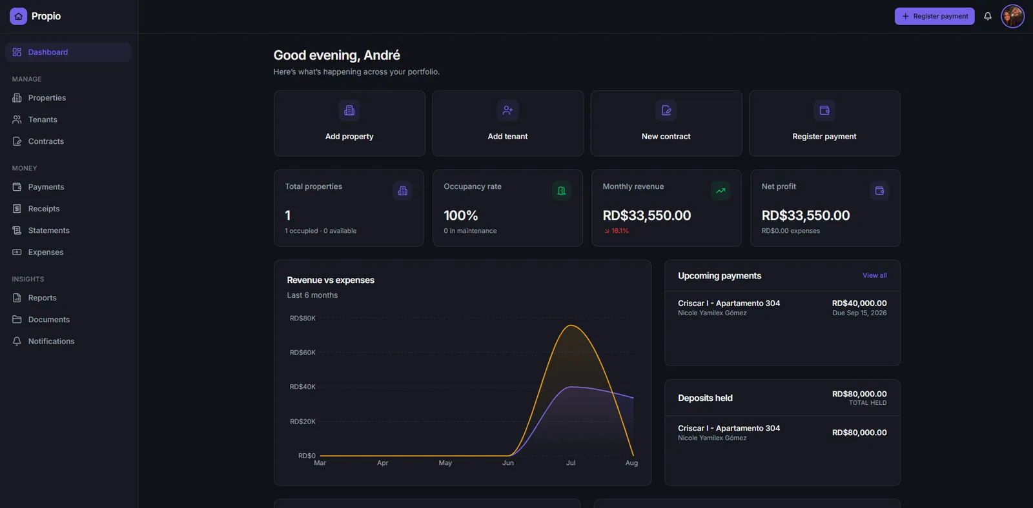
Task: Click the Occupancy rate door icon
Action: pyautogui.click(x=562, y=191)
